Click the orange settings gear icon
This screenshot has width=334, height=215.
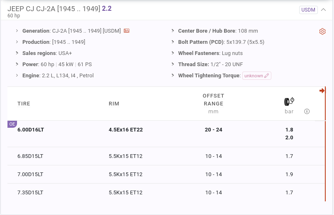pos(322,31)
